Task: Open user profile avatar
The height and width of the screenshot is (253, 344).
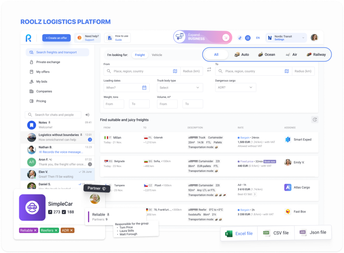Action: [x=314, y=38]
